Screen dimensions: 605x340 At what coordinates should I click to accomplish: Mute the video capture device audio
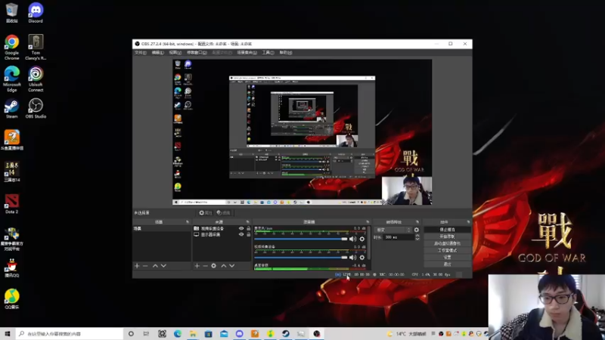click(x=352, y=257)
